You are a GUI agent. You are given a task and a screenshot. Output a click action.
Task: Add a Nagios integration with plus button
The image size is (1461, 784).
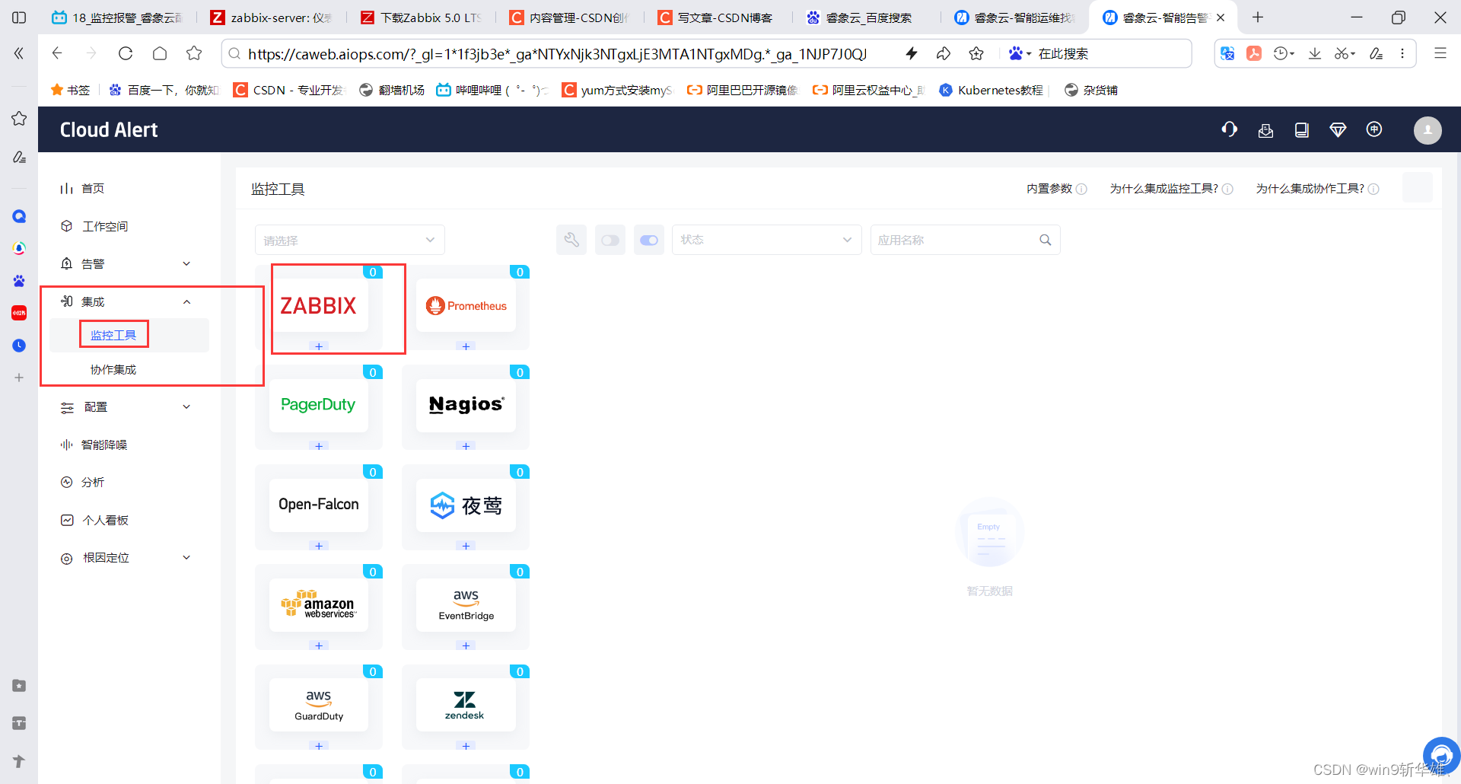point(466,446)
